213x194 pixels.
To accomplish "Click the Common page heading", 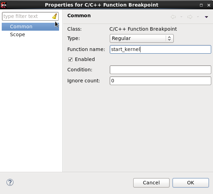I will [x=79, y=16].
